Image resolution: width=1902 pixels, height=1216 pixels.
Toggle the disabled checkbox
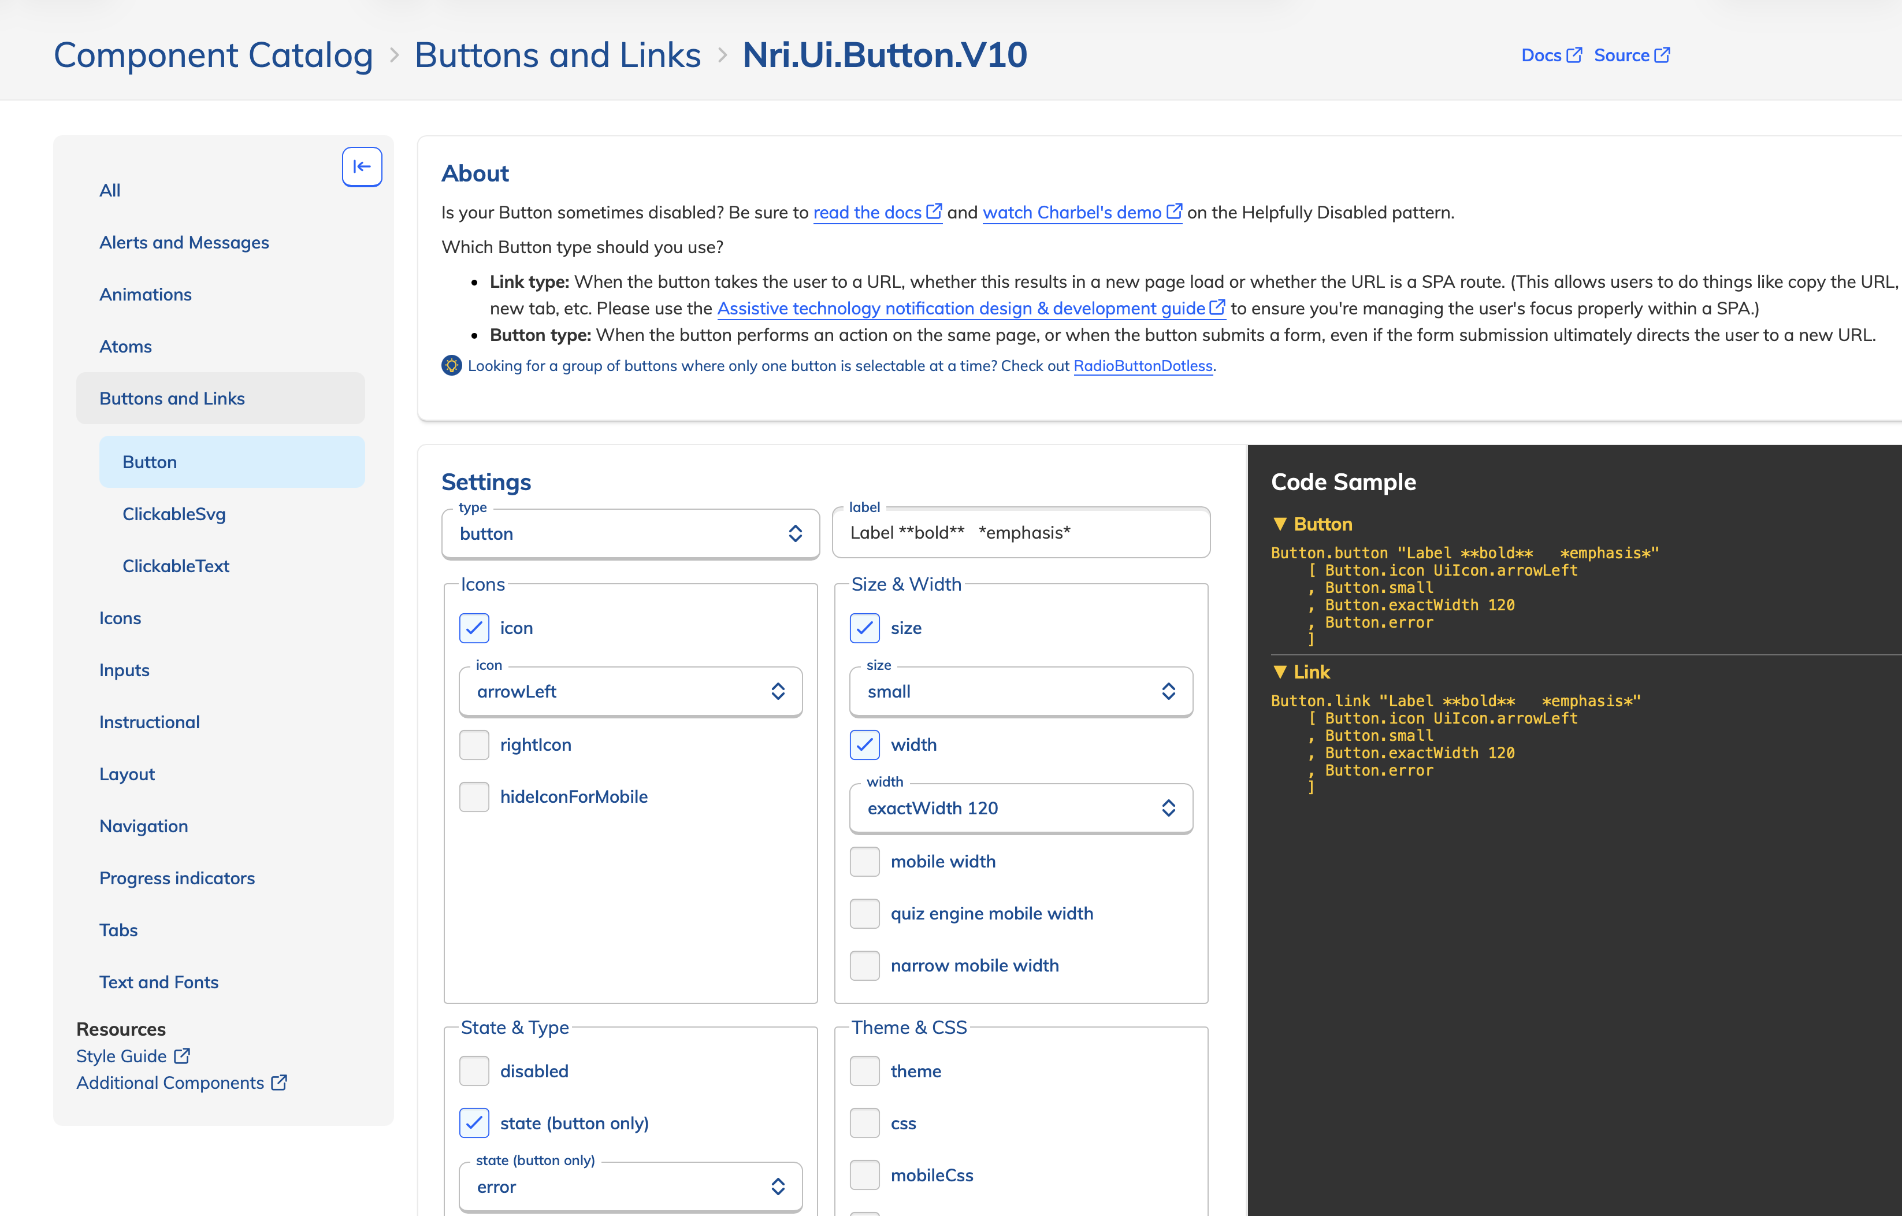(x=474, y=1070)
